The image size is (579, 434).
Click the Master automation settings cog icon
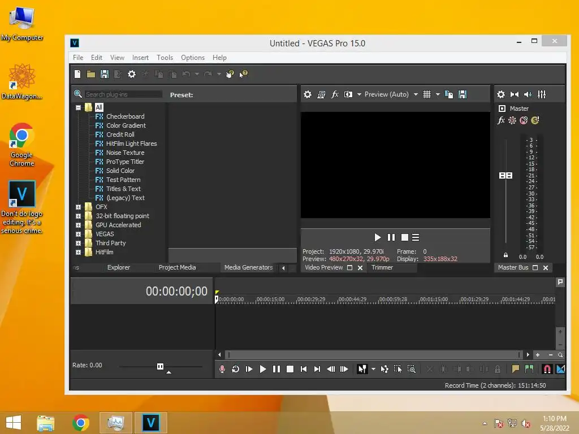[x=512, y=120]
